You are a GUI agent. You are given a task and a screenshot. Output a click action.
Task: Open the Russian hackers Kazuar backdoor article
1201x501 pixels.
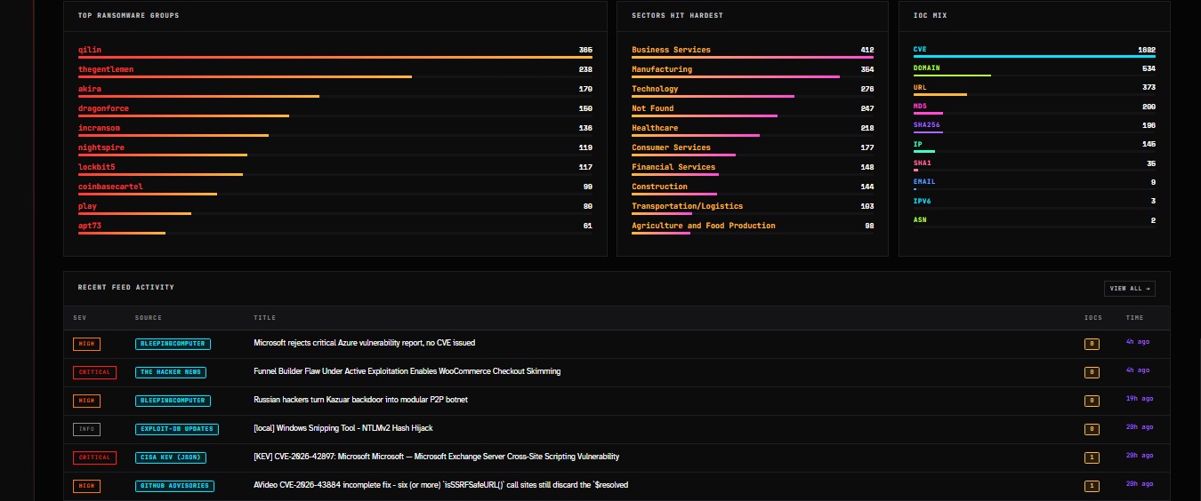360,400
